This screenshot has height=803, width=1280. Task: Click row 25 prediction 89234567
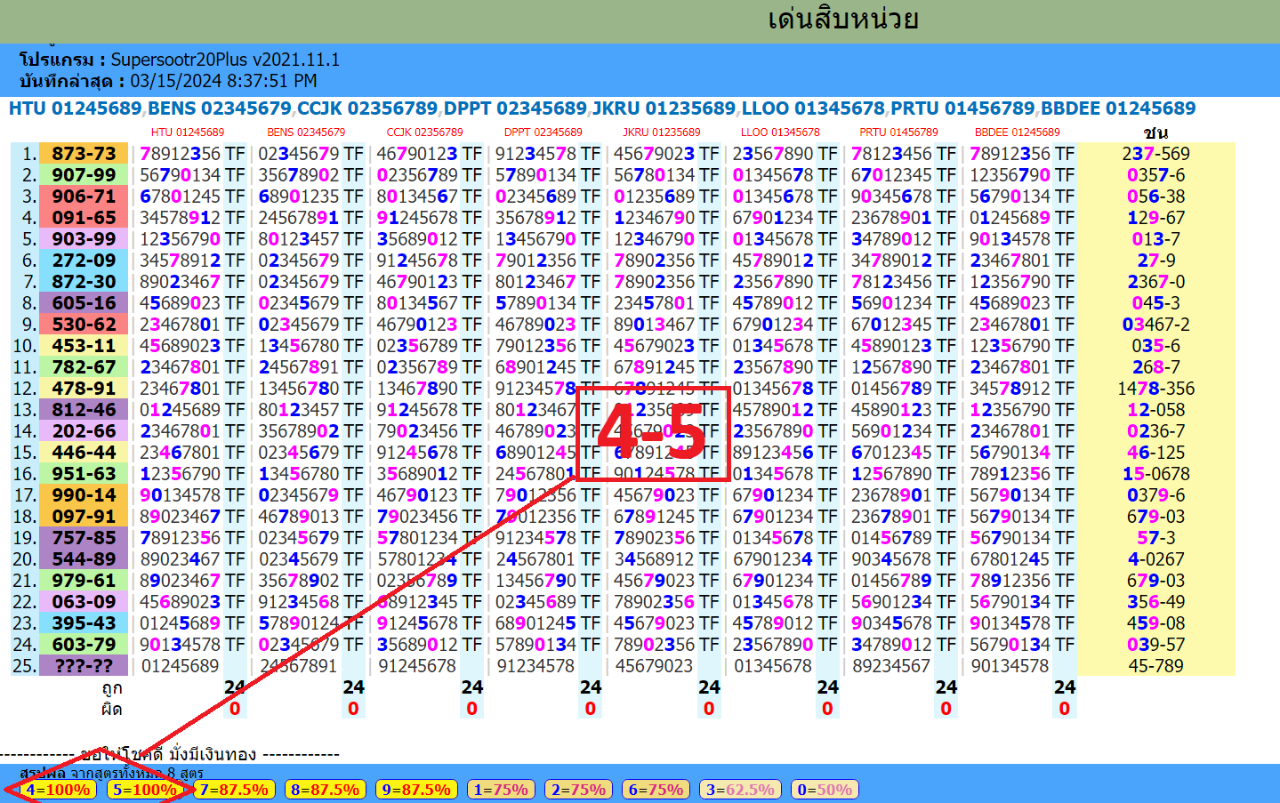pyautogui.click(x=891, y=666)
